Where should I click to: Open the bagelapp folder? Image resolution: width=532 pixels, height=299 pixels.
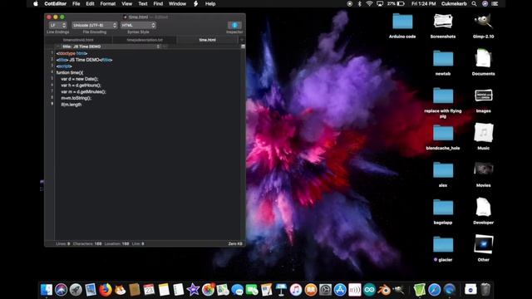coord(443,208)
